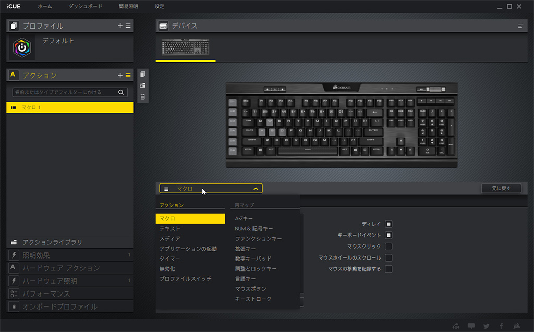
Task: Click the chat feedback icon in footer
Action: 471,326
